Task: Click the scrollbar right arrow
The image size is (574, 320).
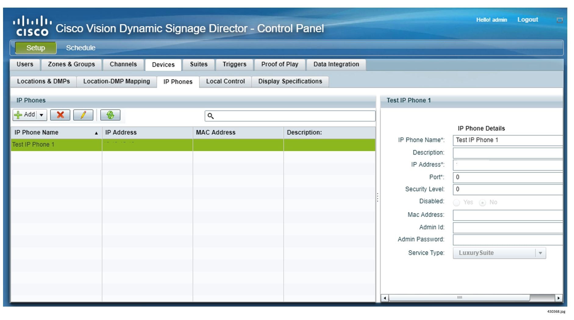Action: [558, 298]
